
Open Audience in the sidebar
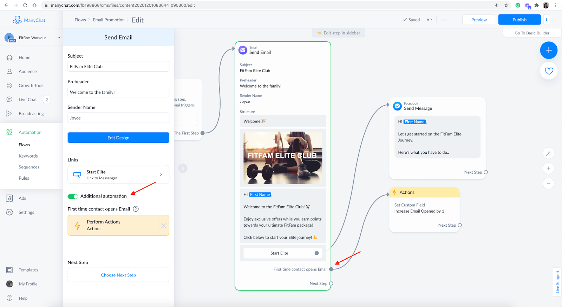pyautogui.click(x=28, y=72)
